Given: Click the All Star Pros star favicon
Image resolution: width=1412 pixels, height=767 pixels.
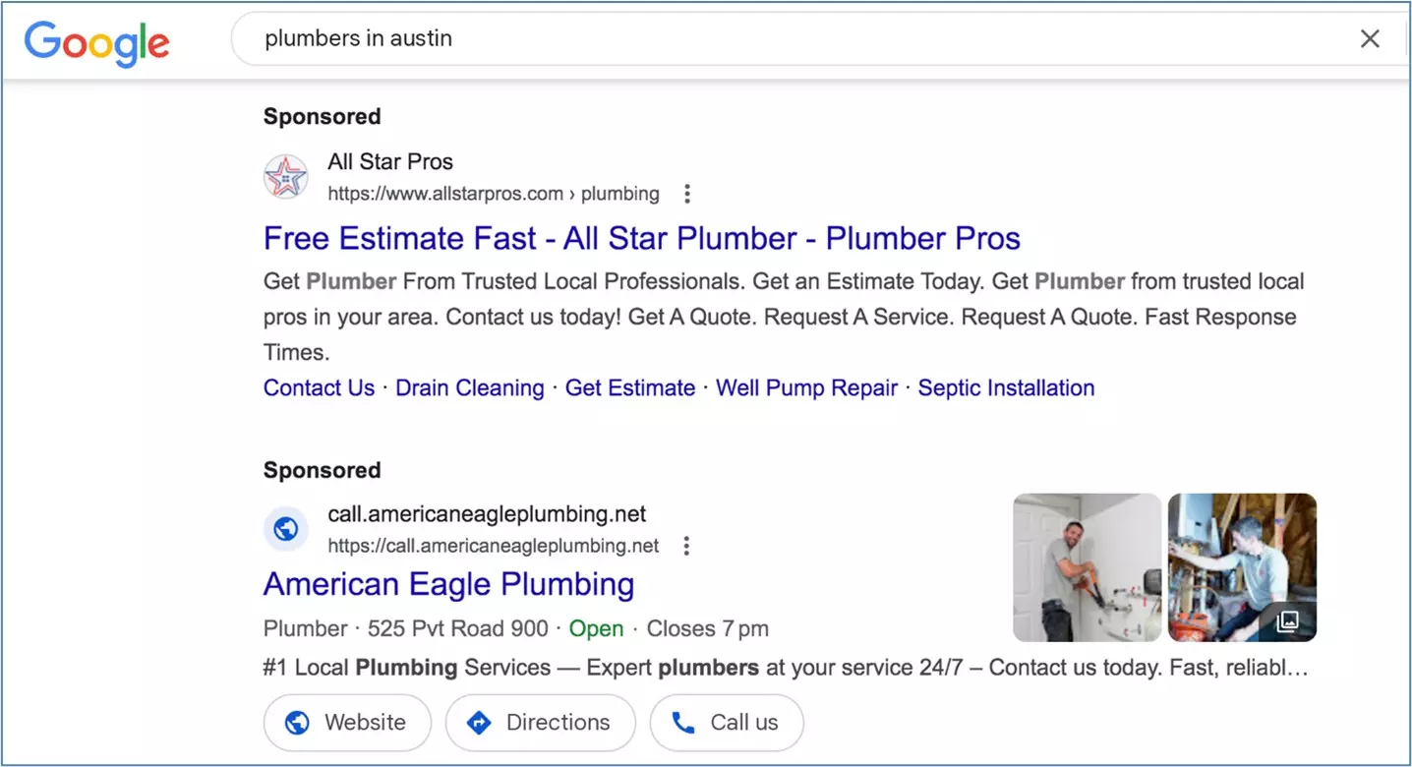Looking at the screenshot, I should (x=286, y=177).
